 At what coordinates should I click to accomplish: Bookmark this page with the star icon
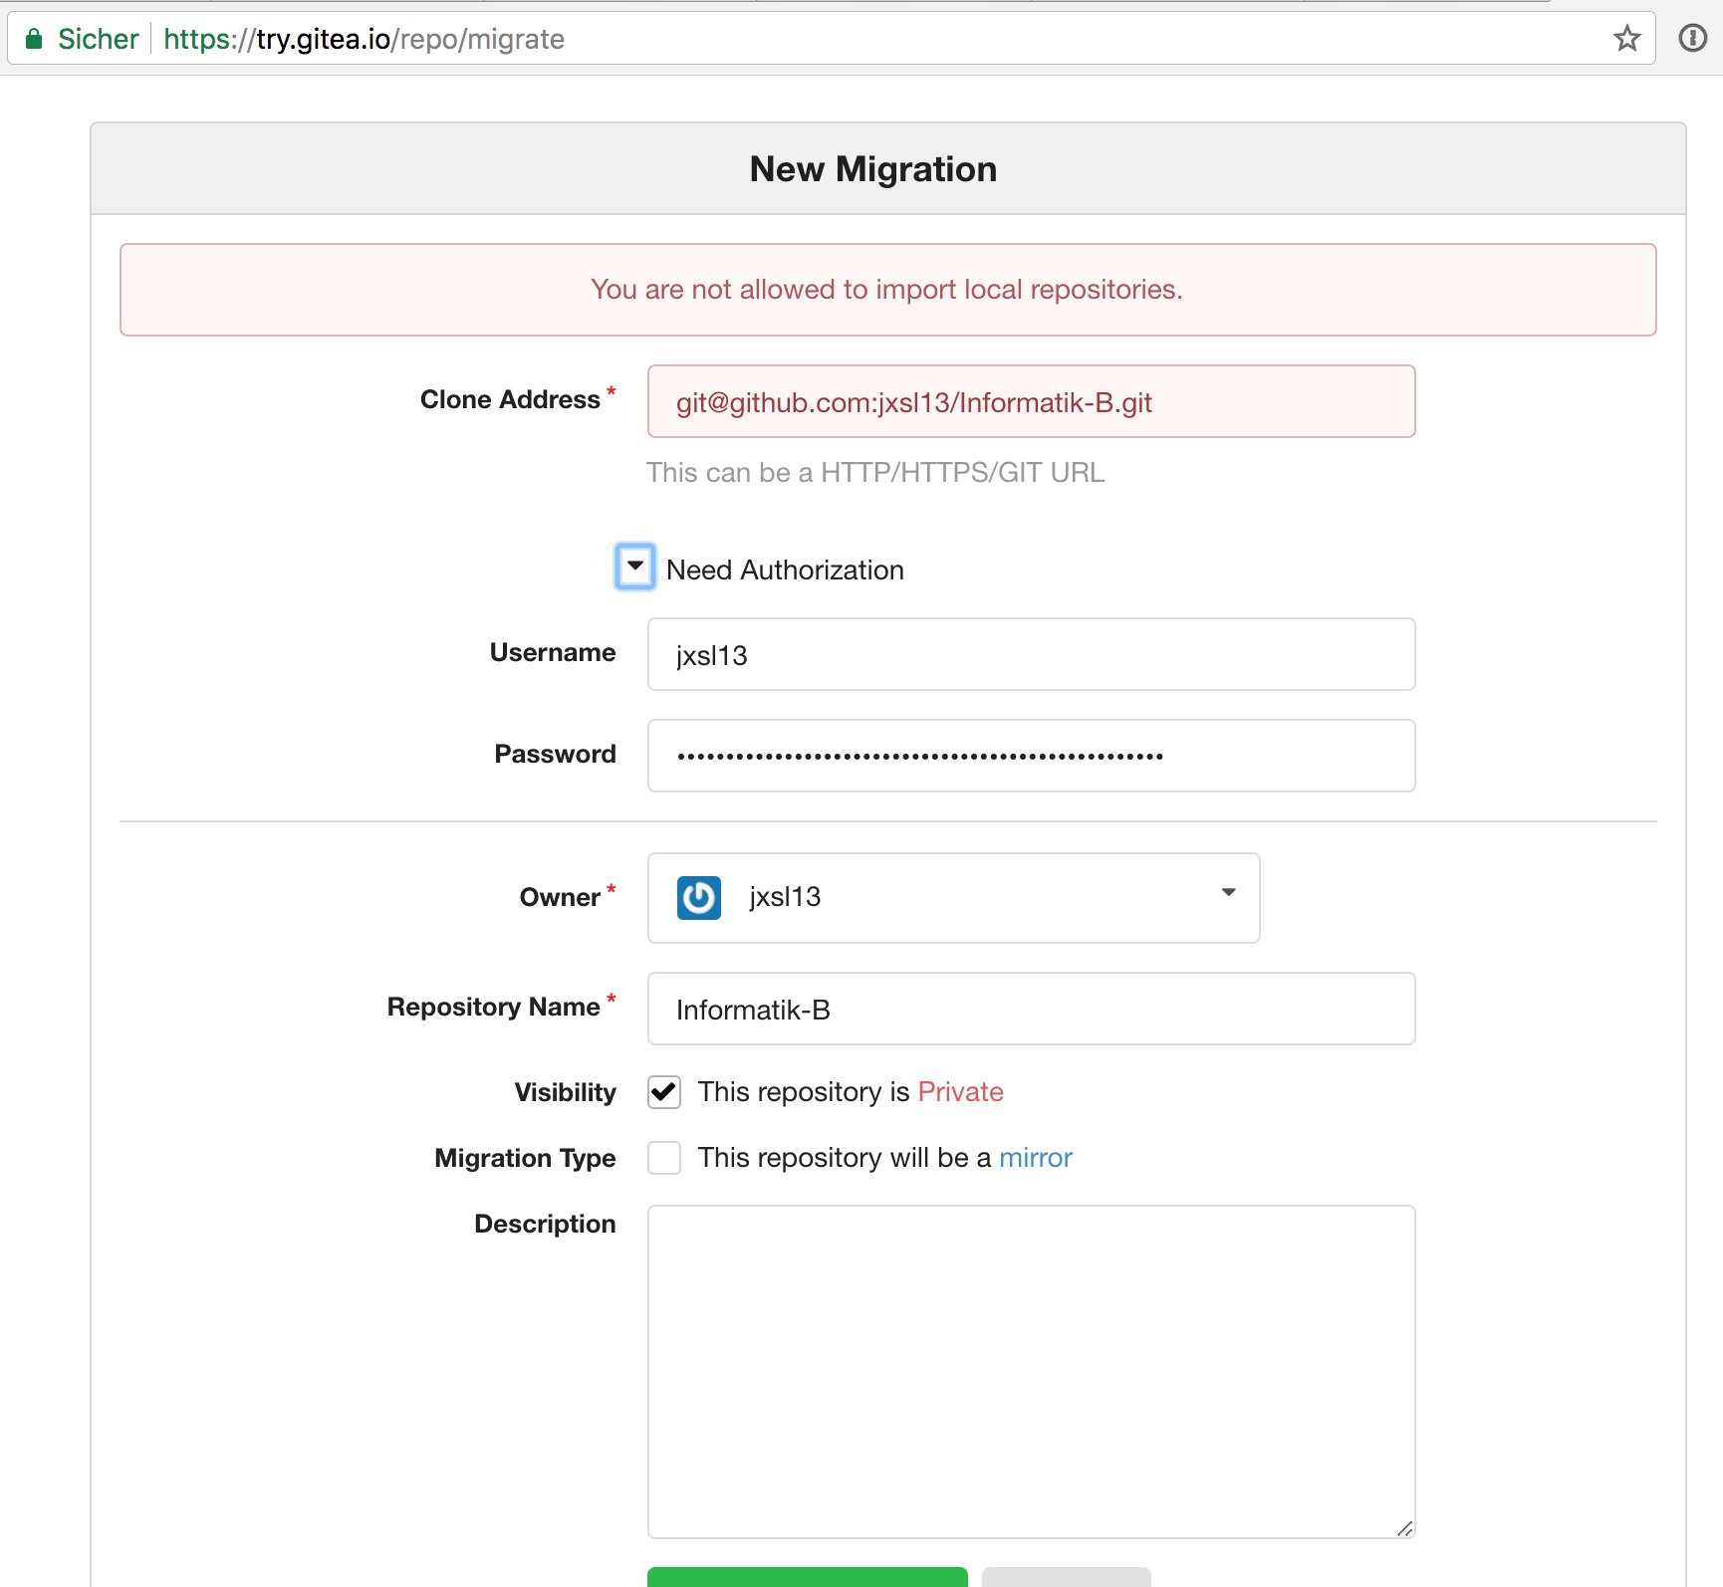click(1627, 39)
